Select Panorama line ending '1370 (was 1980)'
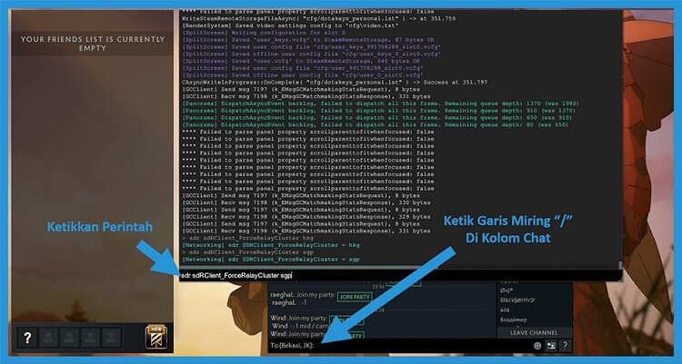This screenshot has height=364, width=682. (381, 103)
